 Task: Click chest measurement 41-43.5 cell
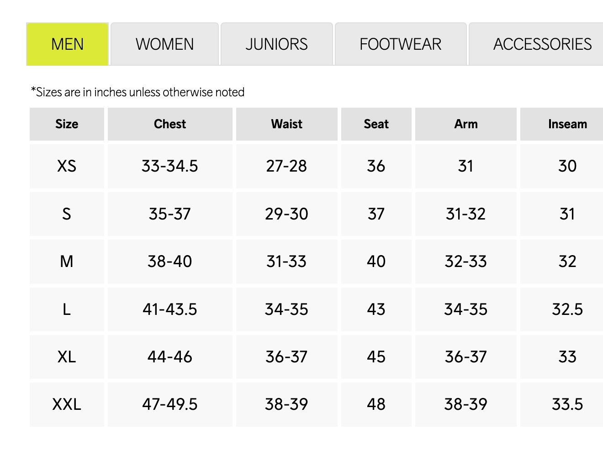pyautogui.click(x=170, y=309)
